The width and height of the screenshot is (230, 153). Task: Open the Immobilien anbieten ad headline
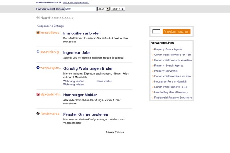point(82,33)
